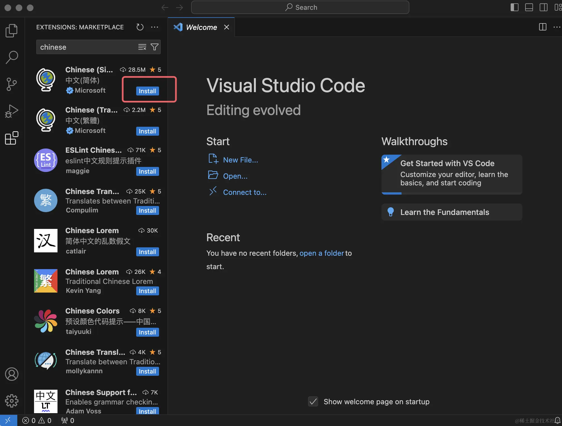Screen dimensions: 562x426
Task: Open the extensions filter dropdown
Action: pos(154,47)
